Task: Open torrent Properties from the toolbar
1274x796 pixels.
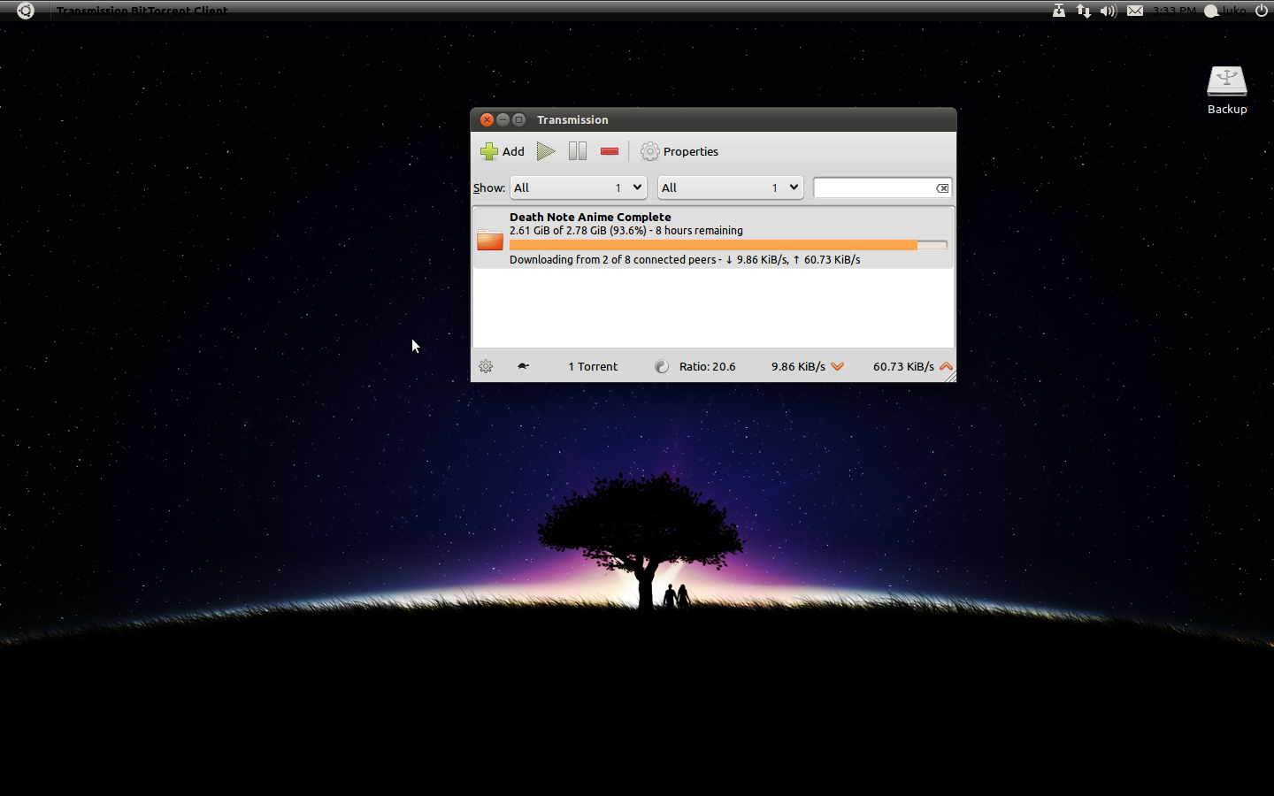Action: coord(679,151)
